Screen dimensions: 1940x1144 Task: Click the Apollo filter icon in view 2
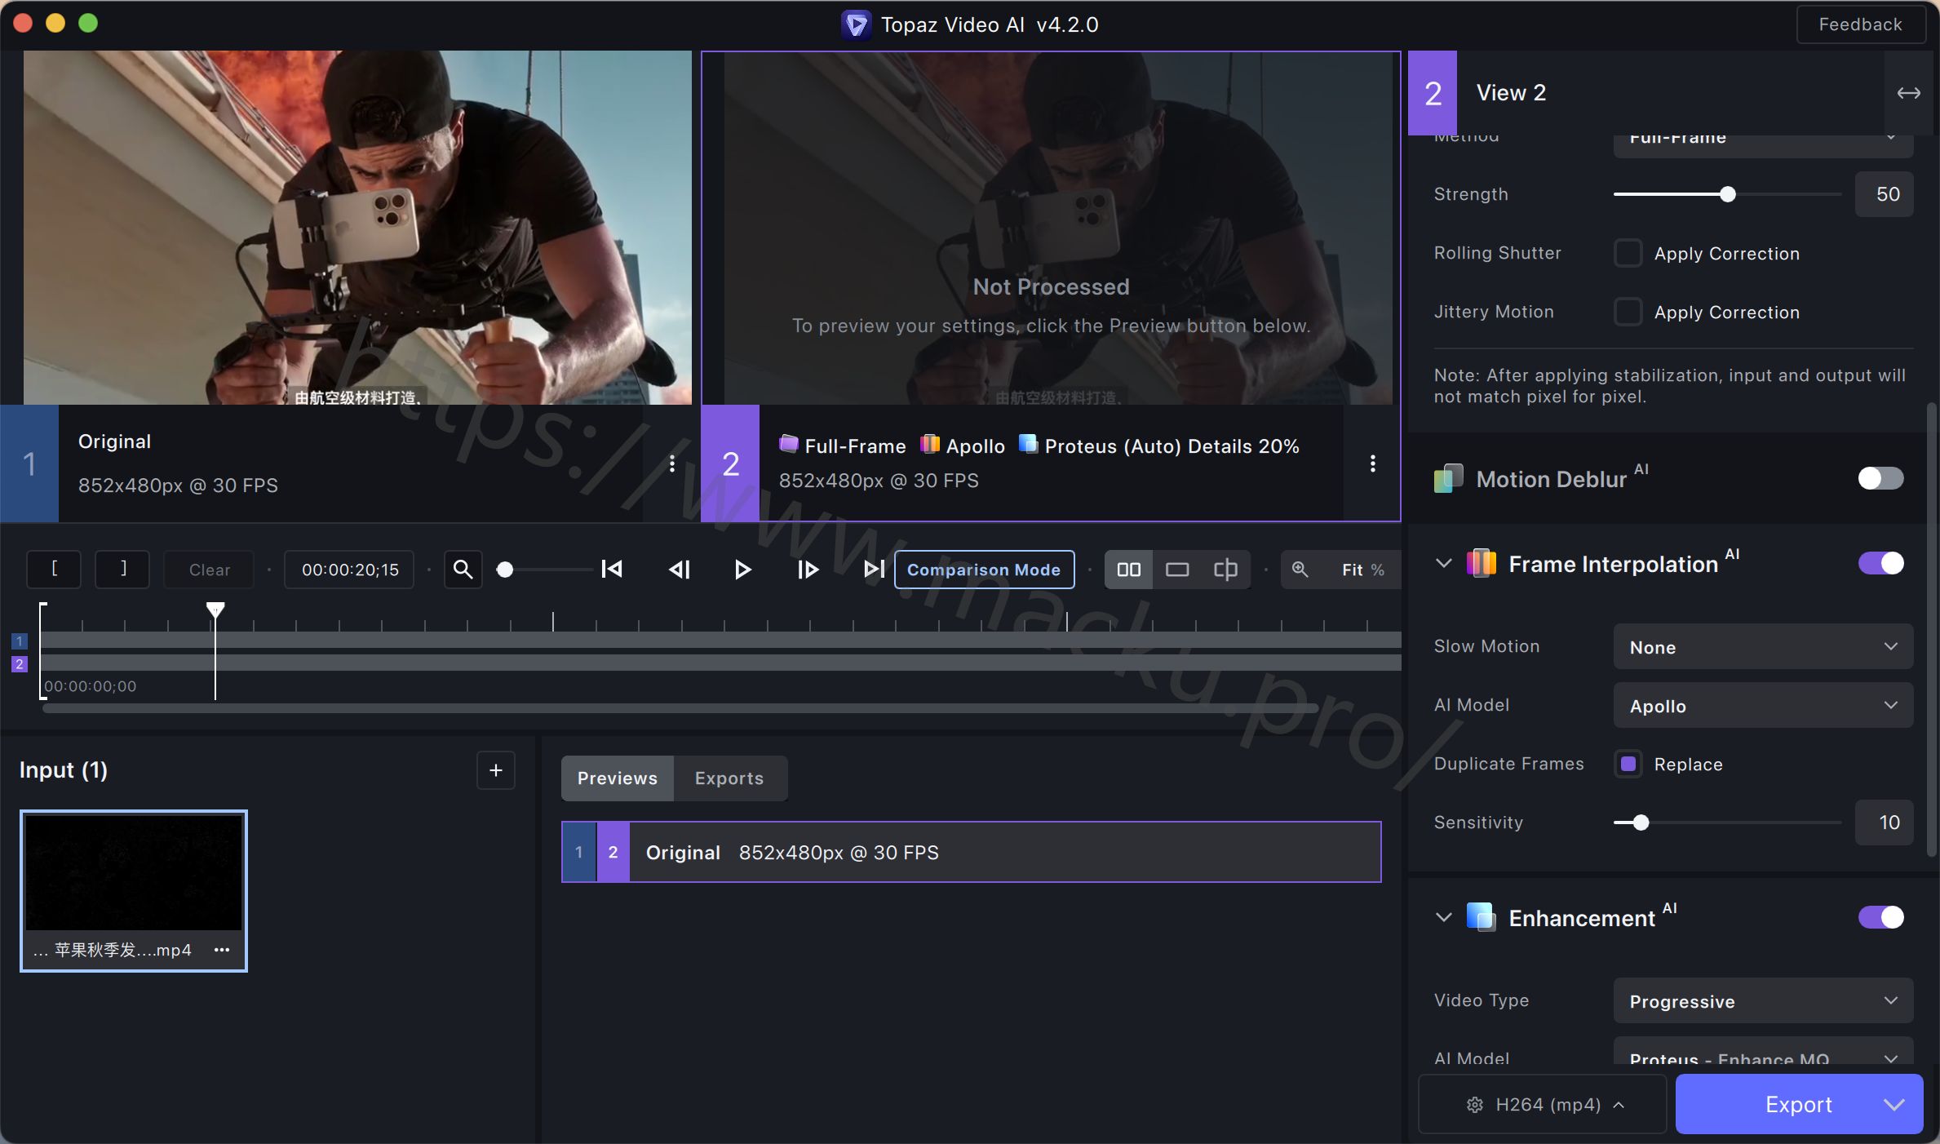[930, 445]
